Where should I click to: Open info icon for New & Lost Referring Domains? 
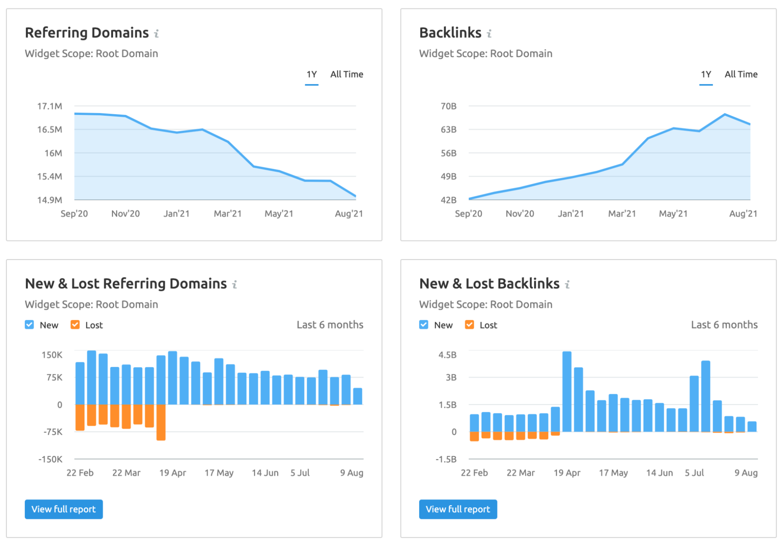pos(235,284)
